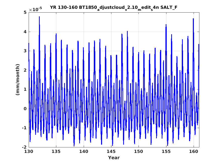220x165 pixels.
Task: Click the blue peak at year 155
Action: 166,25
